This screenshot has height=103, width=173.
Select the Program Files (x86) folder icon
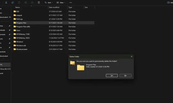(15, 27)
